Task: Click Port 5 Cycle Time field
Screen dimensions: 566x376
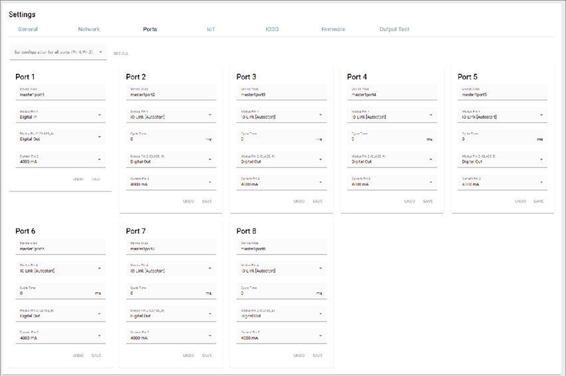Action: pos(502,137)
